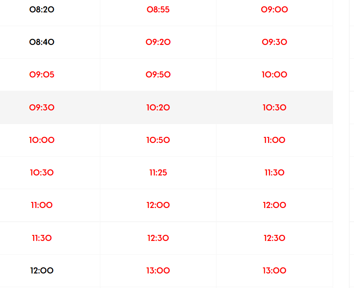Click the 09:20 time entry

click(x=158, y=42)
